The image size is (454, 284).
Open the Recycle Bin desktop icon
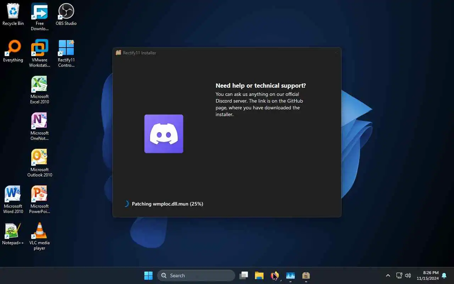click(x=13, y=14)
